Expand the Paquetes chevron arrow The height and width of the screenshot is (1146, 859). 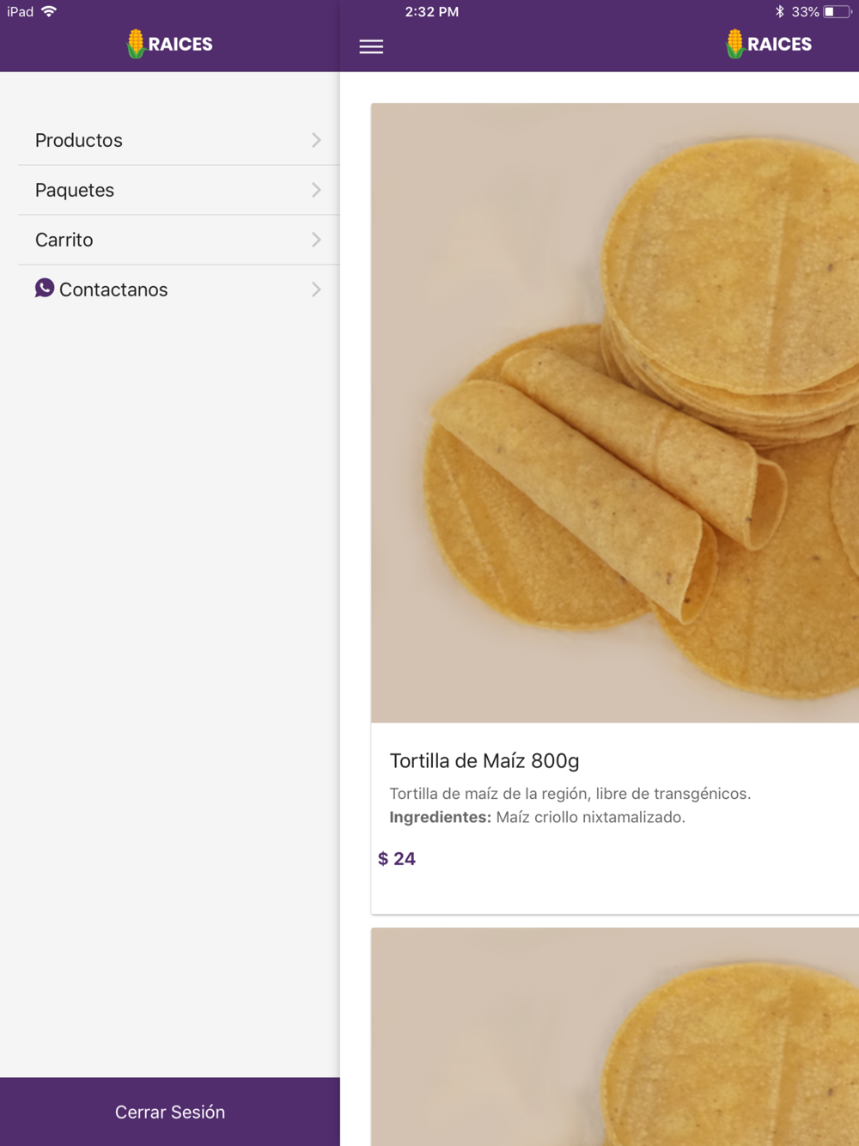pyautogui.click(x=316, y=190)
